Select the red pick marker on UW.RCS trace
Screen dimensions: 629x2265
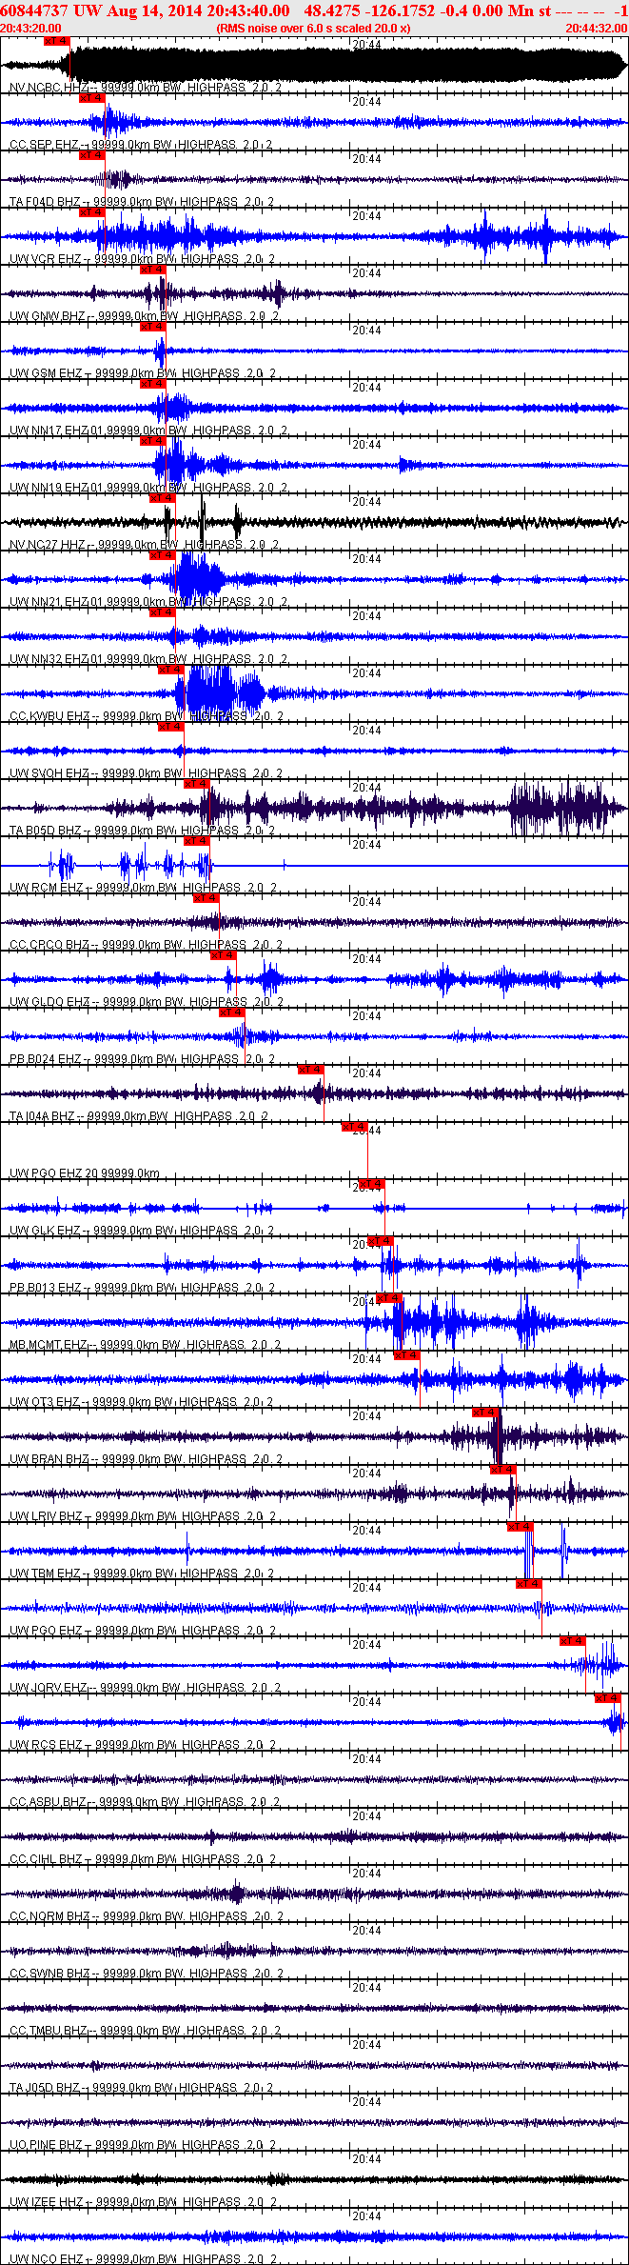[x=607, y=1698]
